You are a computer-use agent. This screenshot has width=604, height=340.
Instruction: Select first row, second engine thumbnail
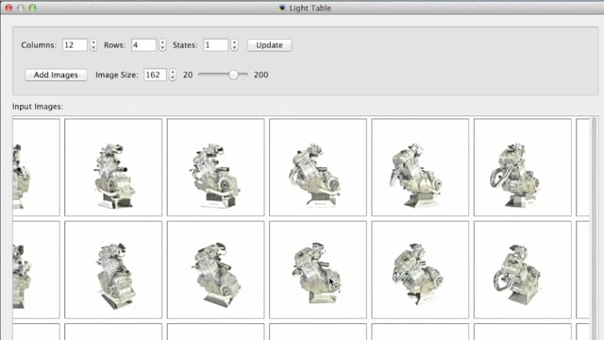pyautogui.click(x=113, y=167)
